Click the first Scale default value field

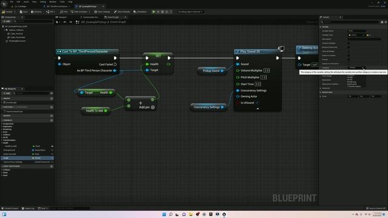point(353,96)
